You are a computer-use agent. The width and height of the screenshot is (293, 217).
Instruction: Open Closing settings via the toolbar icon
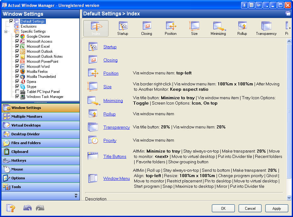pyautogui.click(x=146, y=28)
